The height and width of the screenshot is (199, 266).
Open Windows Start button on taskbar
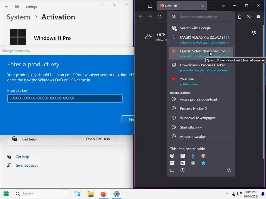pos(6,194)
